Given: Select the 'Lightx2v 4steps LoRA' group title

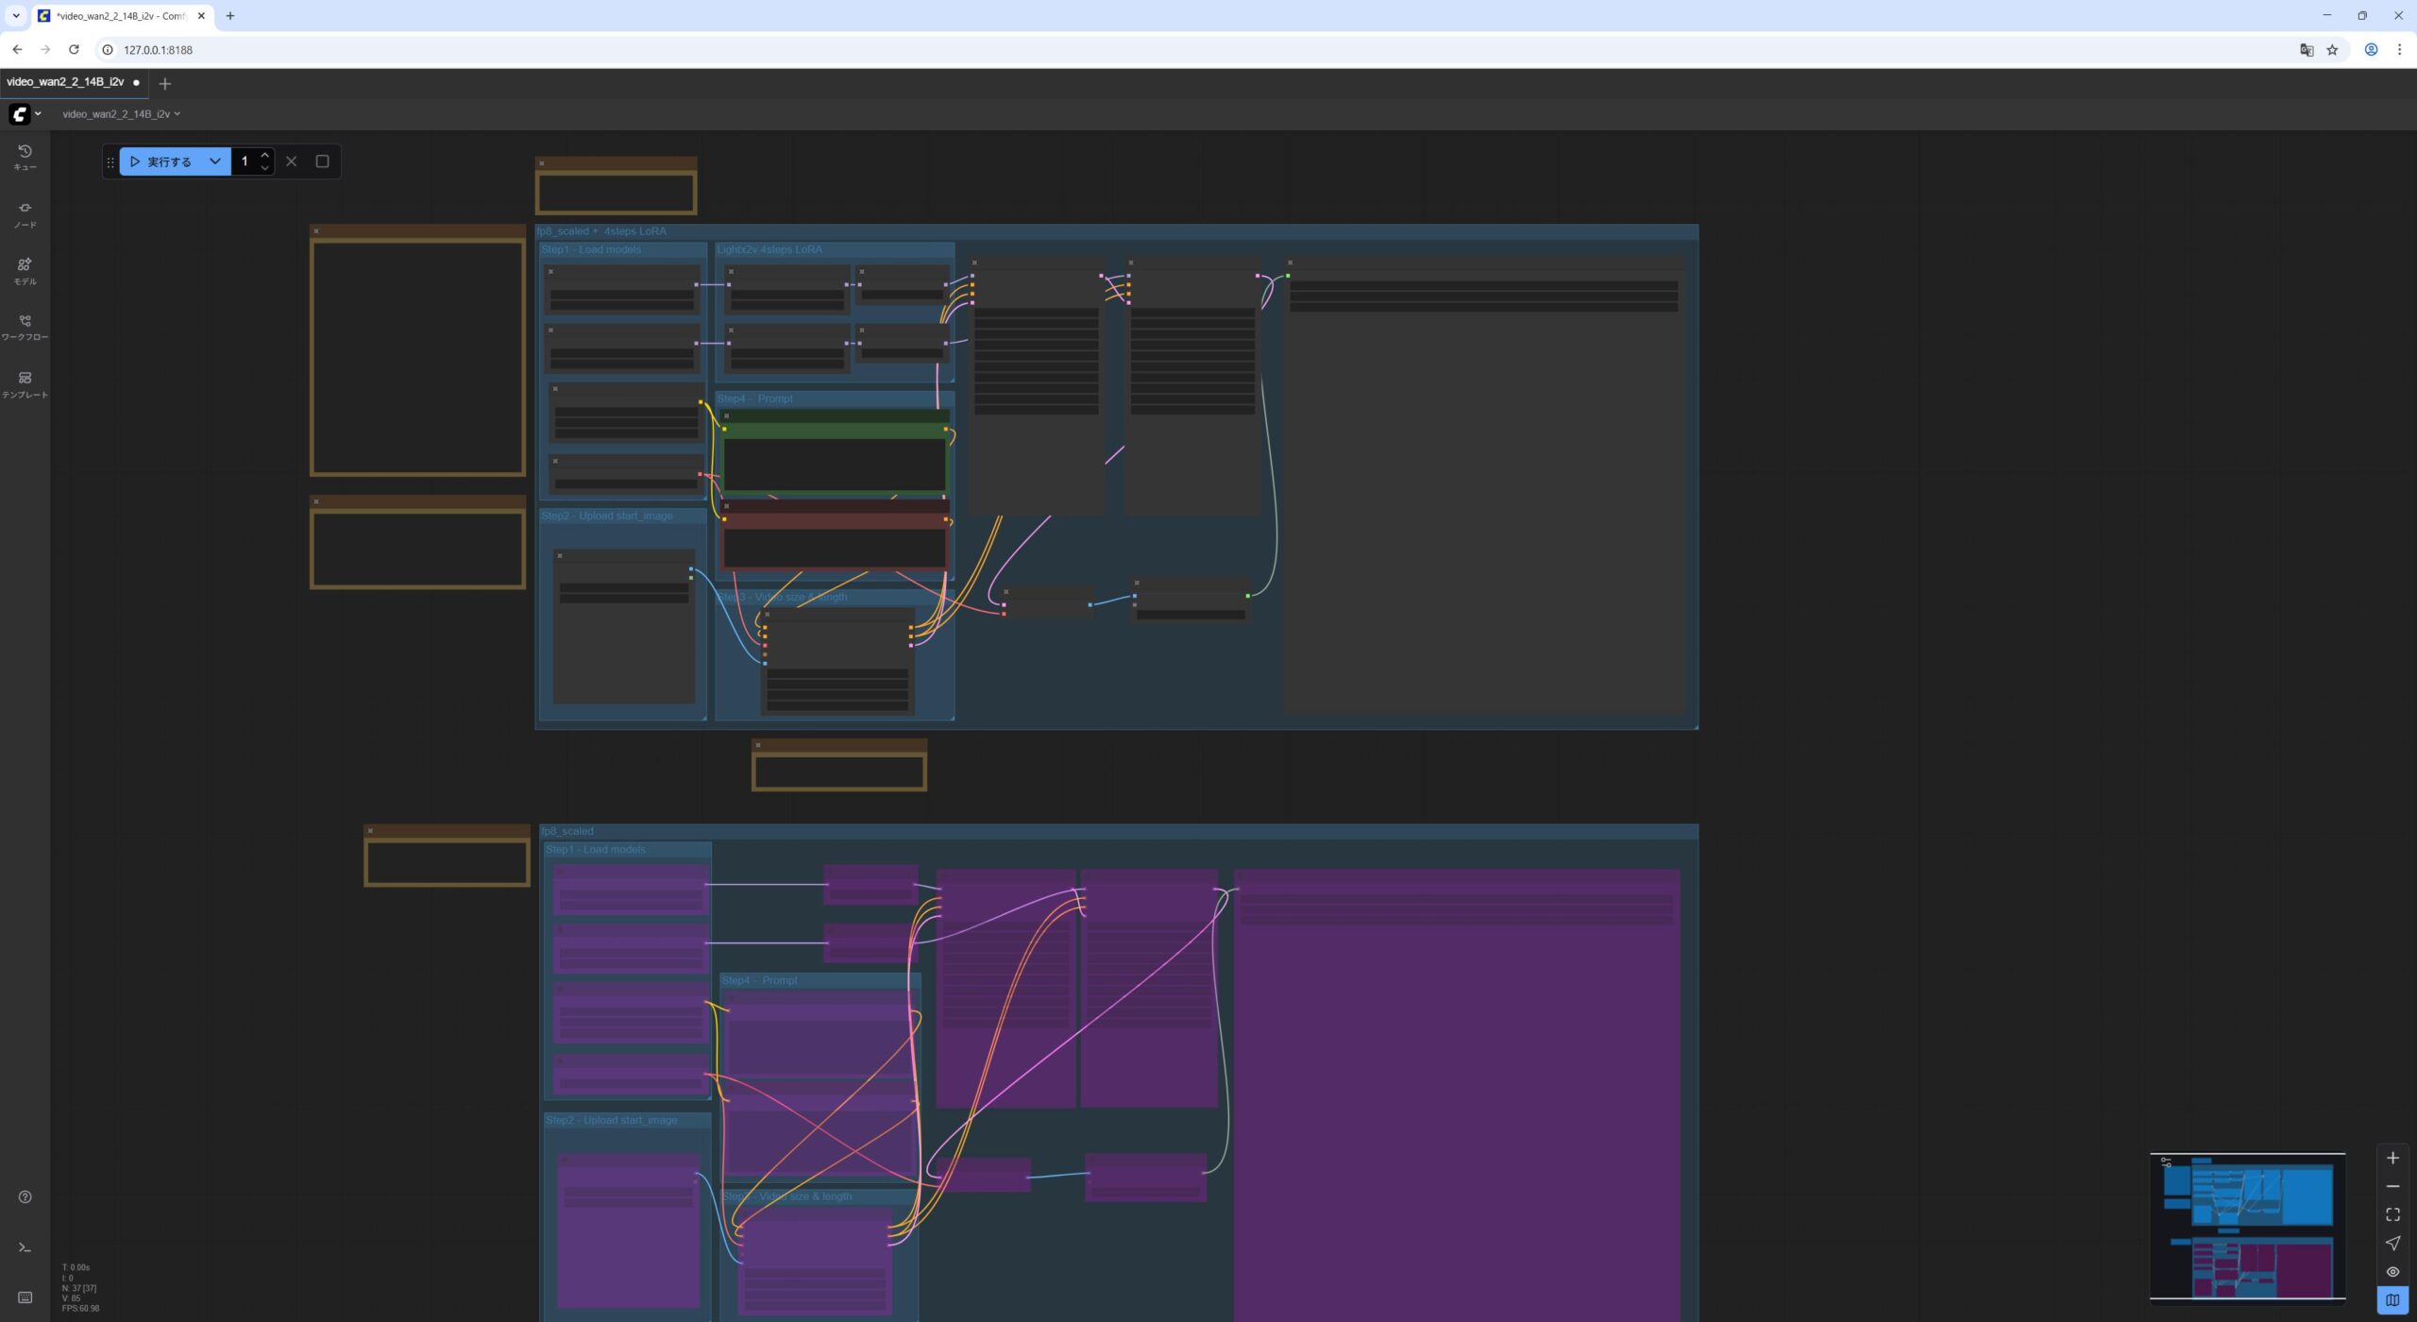Looking at the screenshot, I should (769, 249).
